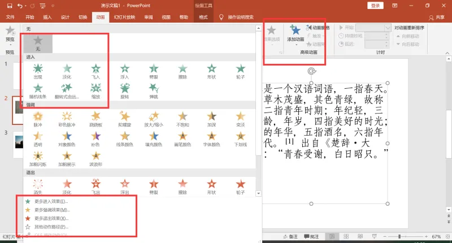Collapse the ribbon with the chevron
452x243 pixels.
447,53
